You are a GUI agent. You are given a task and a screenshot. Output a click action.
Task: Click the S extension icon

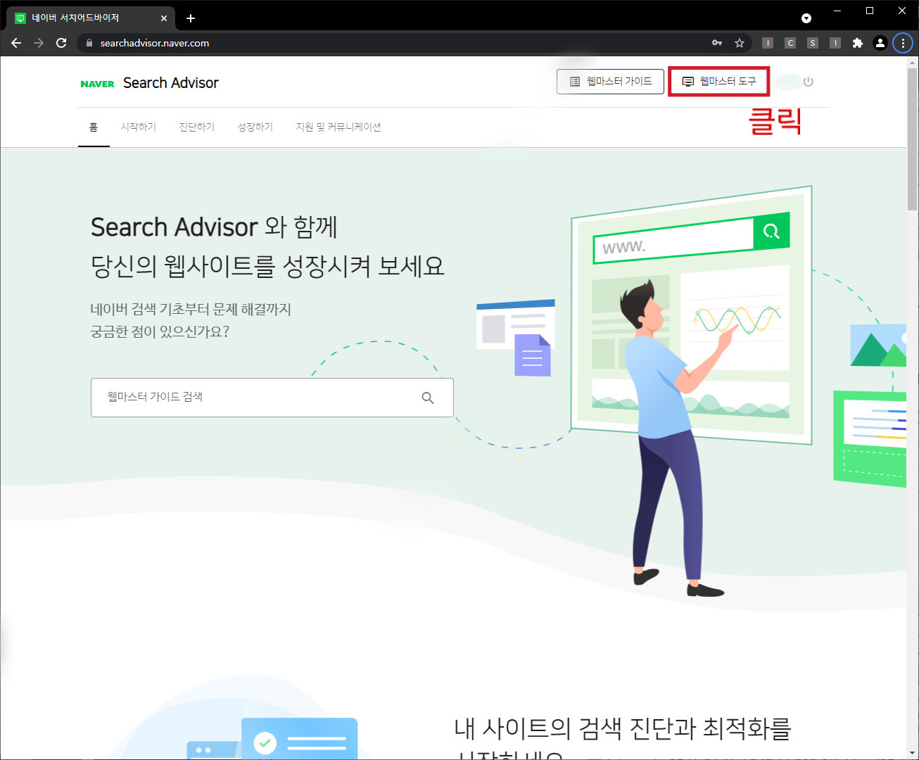(813, 43)
